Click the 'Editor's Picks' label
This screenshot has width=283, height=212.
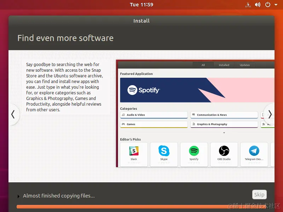[130, 139]
